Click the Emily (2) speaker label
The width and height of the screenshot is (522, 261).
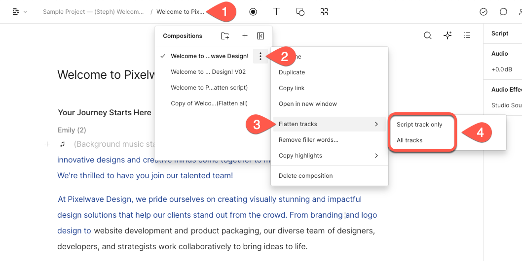[x=72, y=130]
